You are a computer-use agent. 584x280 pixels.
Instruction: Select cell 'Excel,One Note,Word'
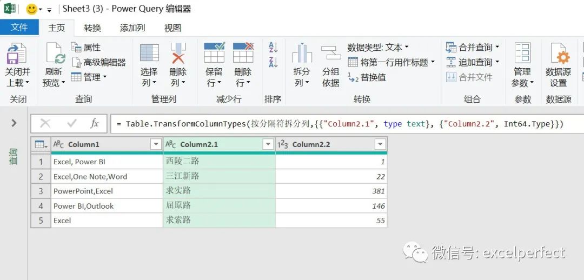107,176
